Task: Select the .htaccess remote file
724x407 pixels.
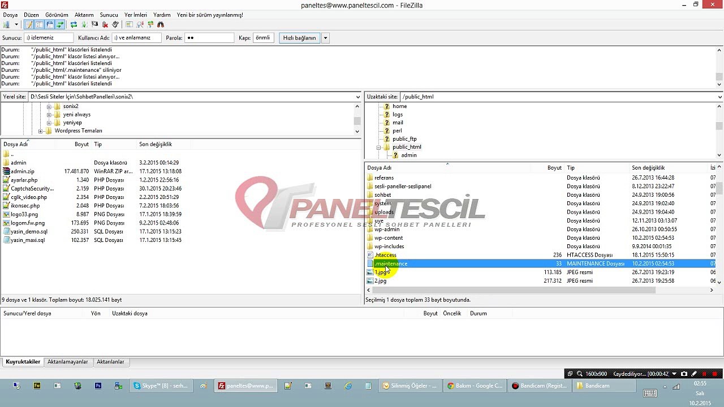Action: (385, 255)
